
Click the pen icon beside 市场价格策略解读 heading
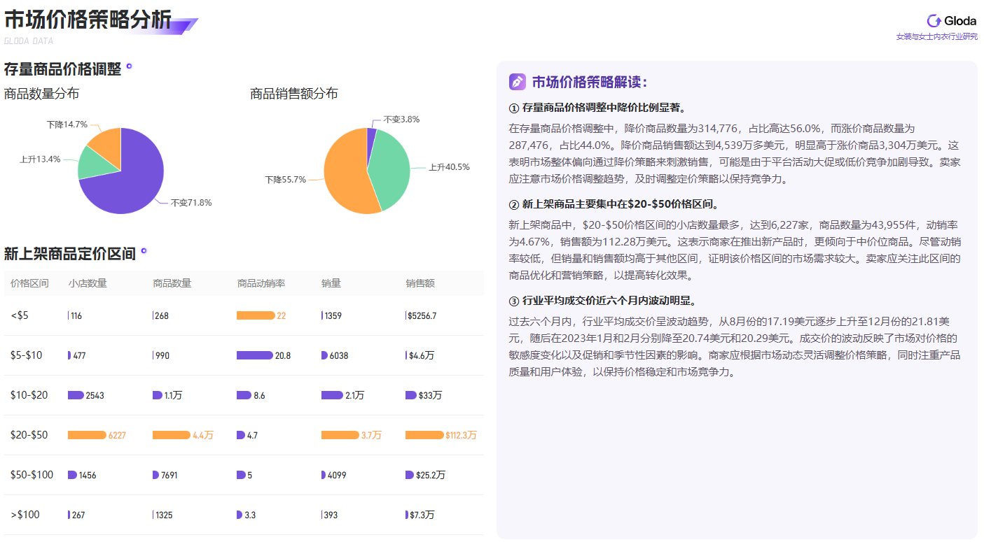pos(516,82)
